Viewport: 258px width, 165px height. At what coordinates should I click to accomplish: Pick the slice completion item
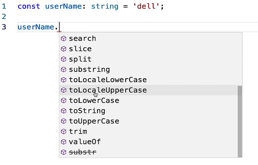click(x=80, y=49)
